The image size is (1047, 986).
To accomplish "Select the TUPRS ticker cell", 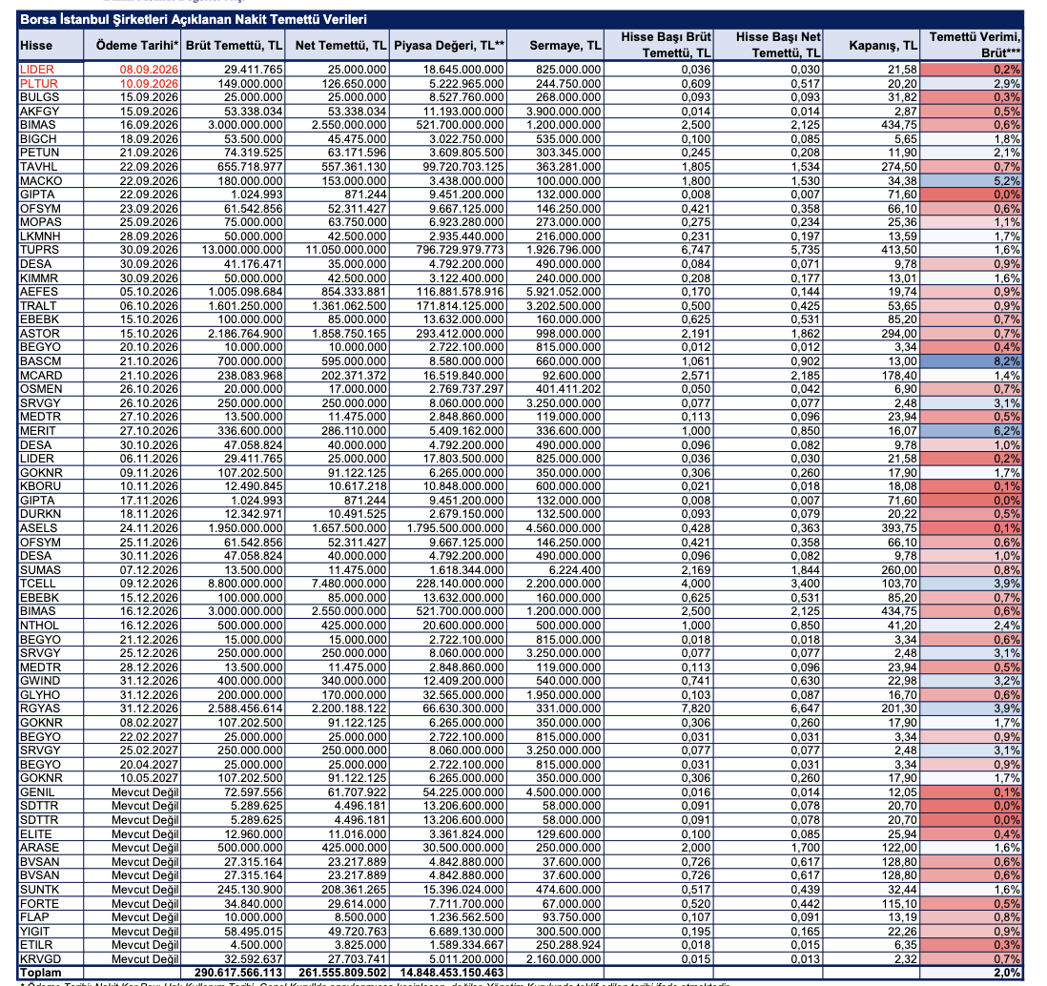I will tap(39, 250).
